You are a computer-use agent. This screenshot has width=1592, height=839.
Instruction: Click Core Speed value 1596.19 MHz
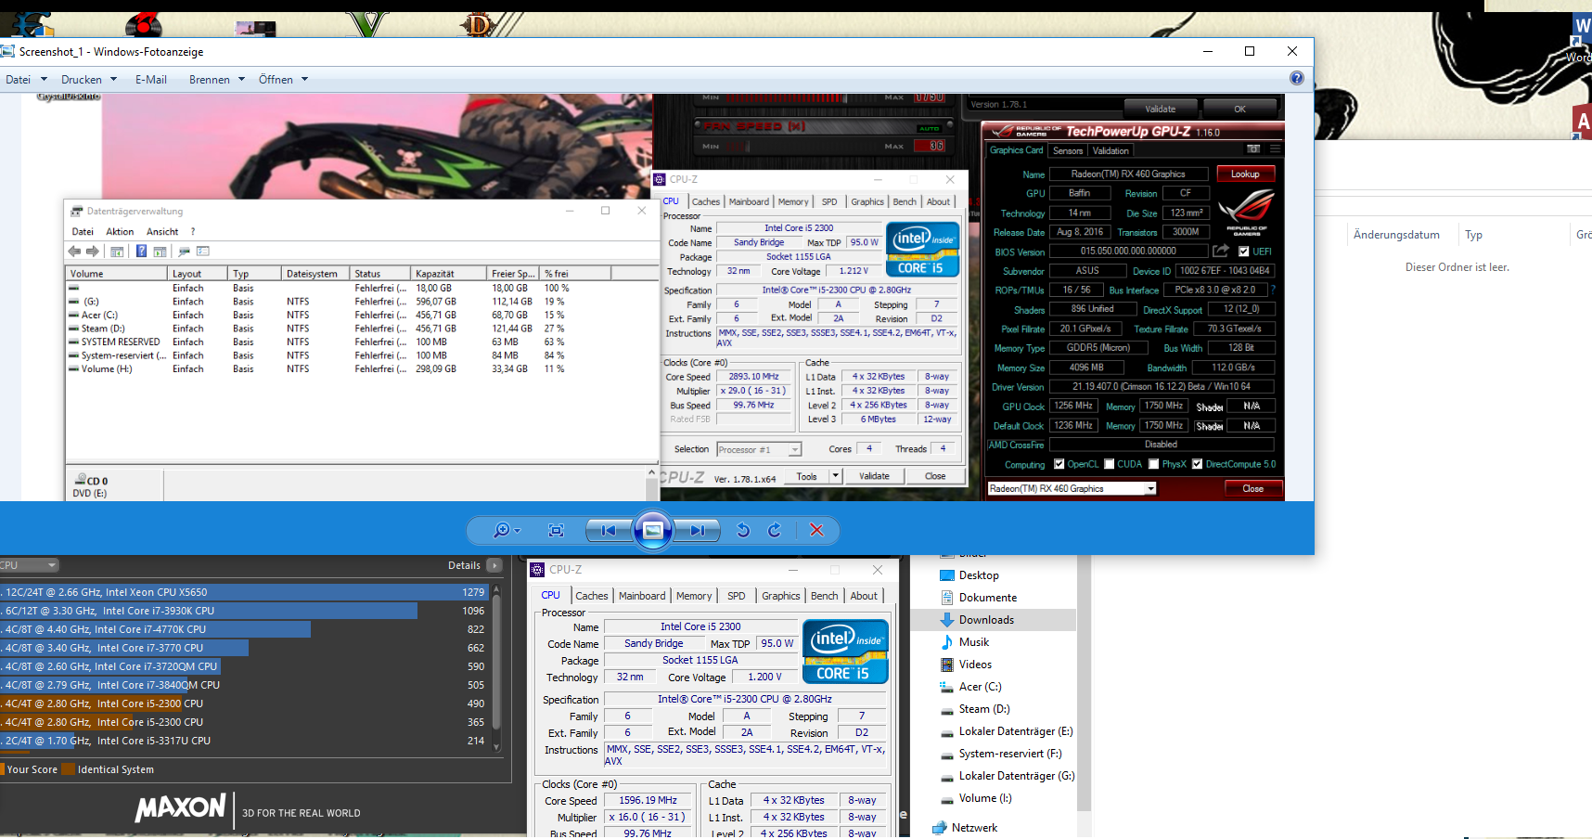pos(648,800)
